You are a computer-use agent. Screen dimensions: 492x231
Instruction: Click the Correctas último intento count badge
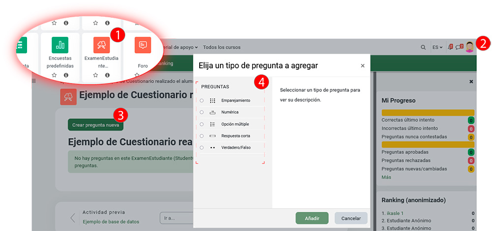click(471, 120)
